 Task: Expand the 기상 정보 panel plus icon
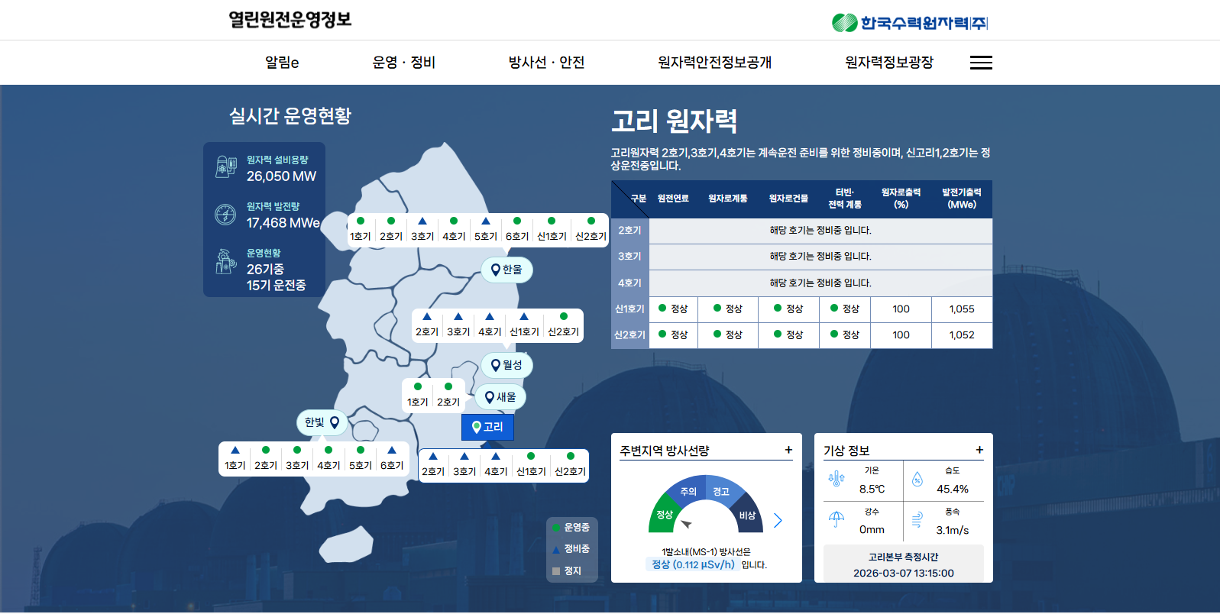(979, 450)
